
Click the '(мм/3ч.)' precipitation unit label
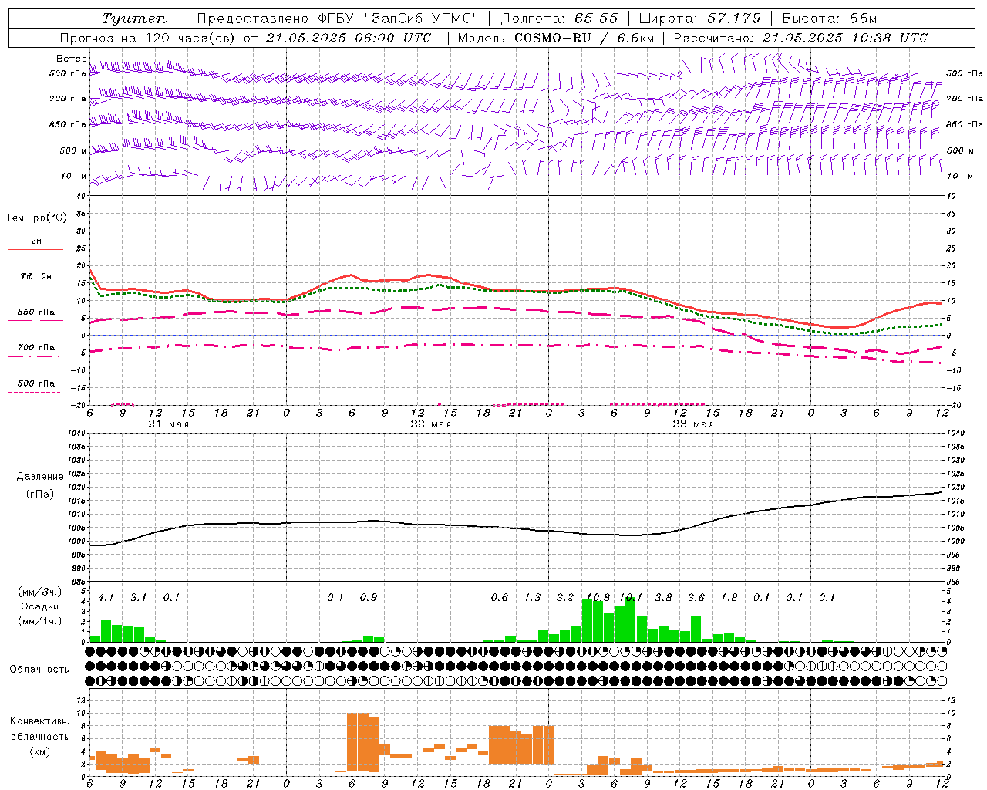tap(39, 592)
